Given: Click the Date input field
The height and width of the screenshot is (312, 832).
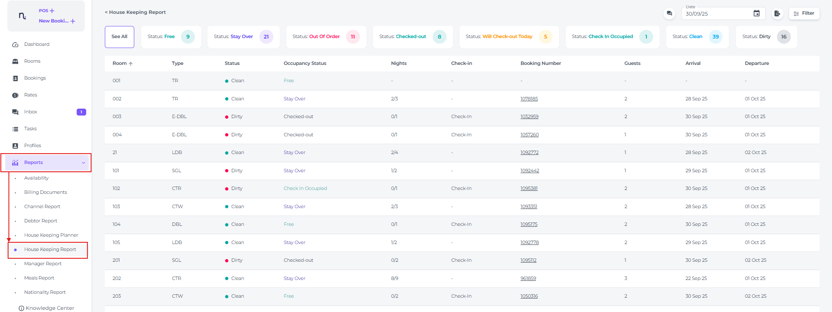Looking at the screenshot, I should [717, 14].
